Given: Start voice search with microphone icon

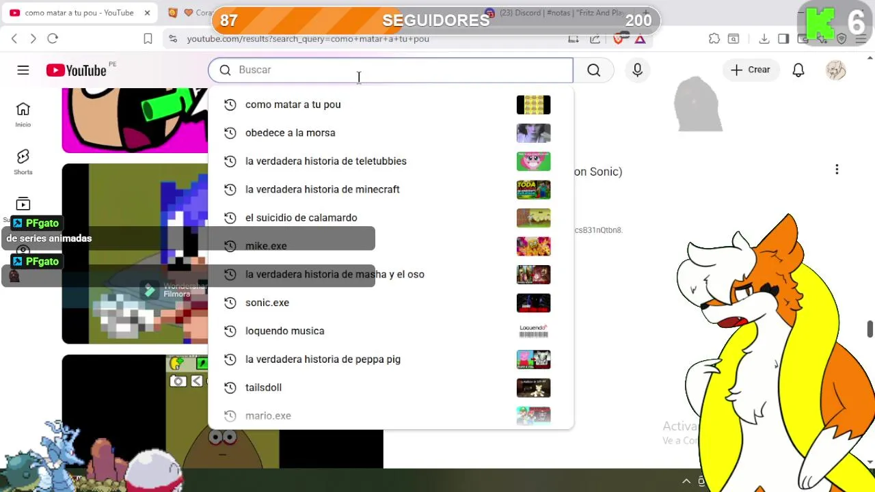Looking at the screenshot, I should 637,70.
